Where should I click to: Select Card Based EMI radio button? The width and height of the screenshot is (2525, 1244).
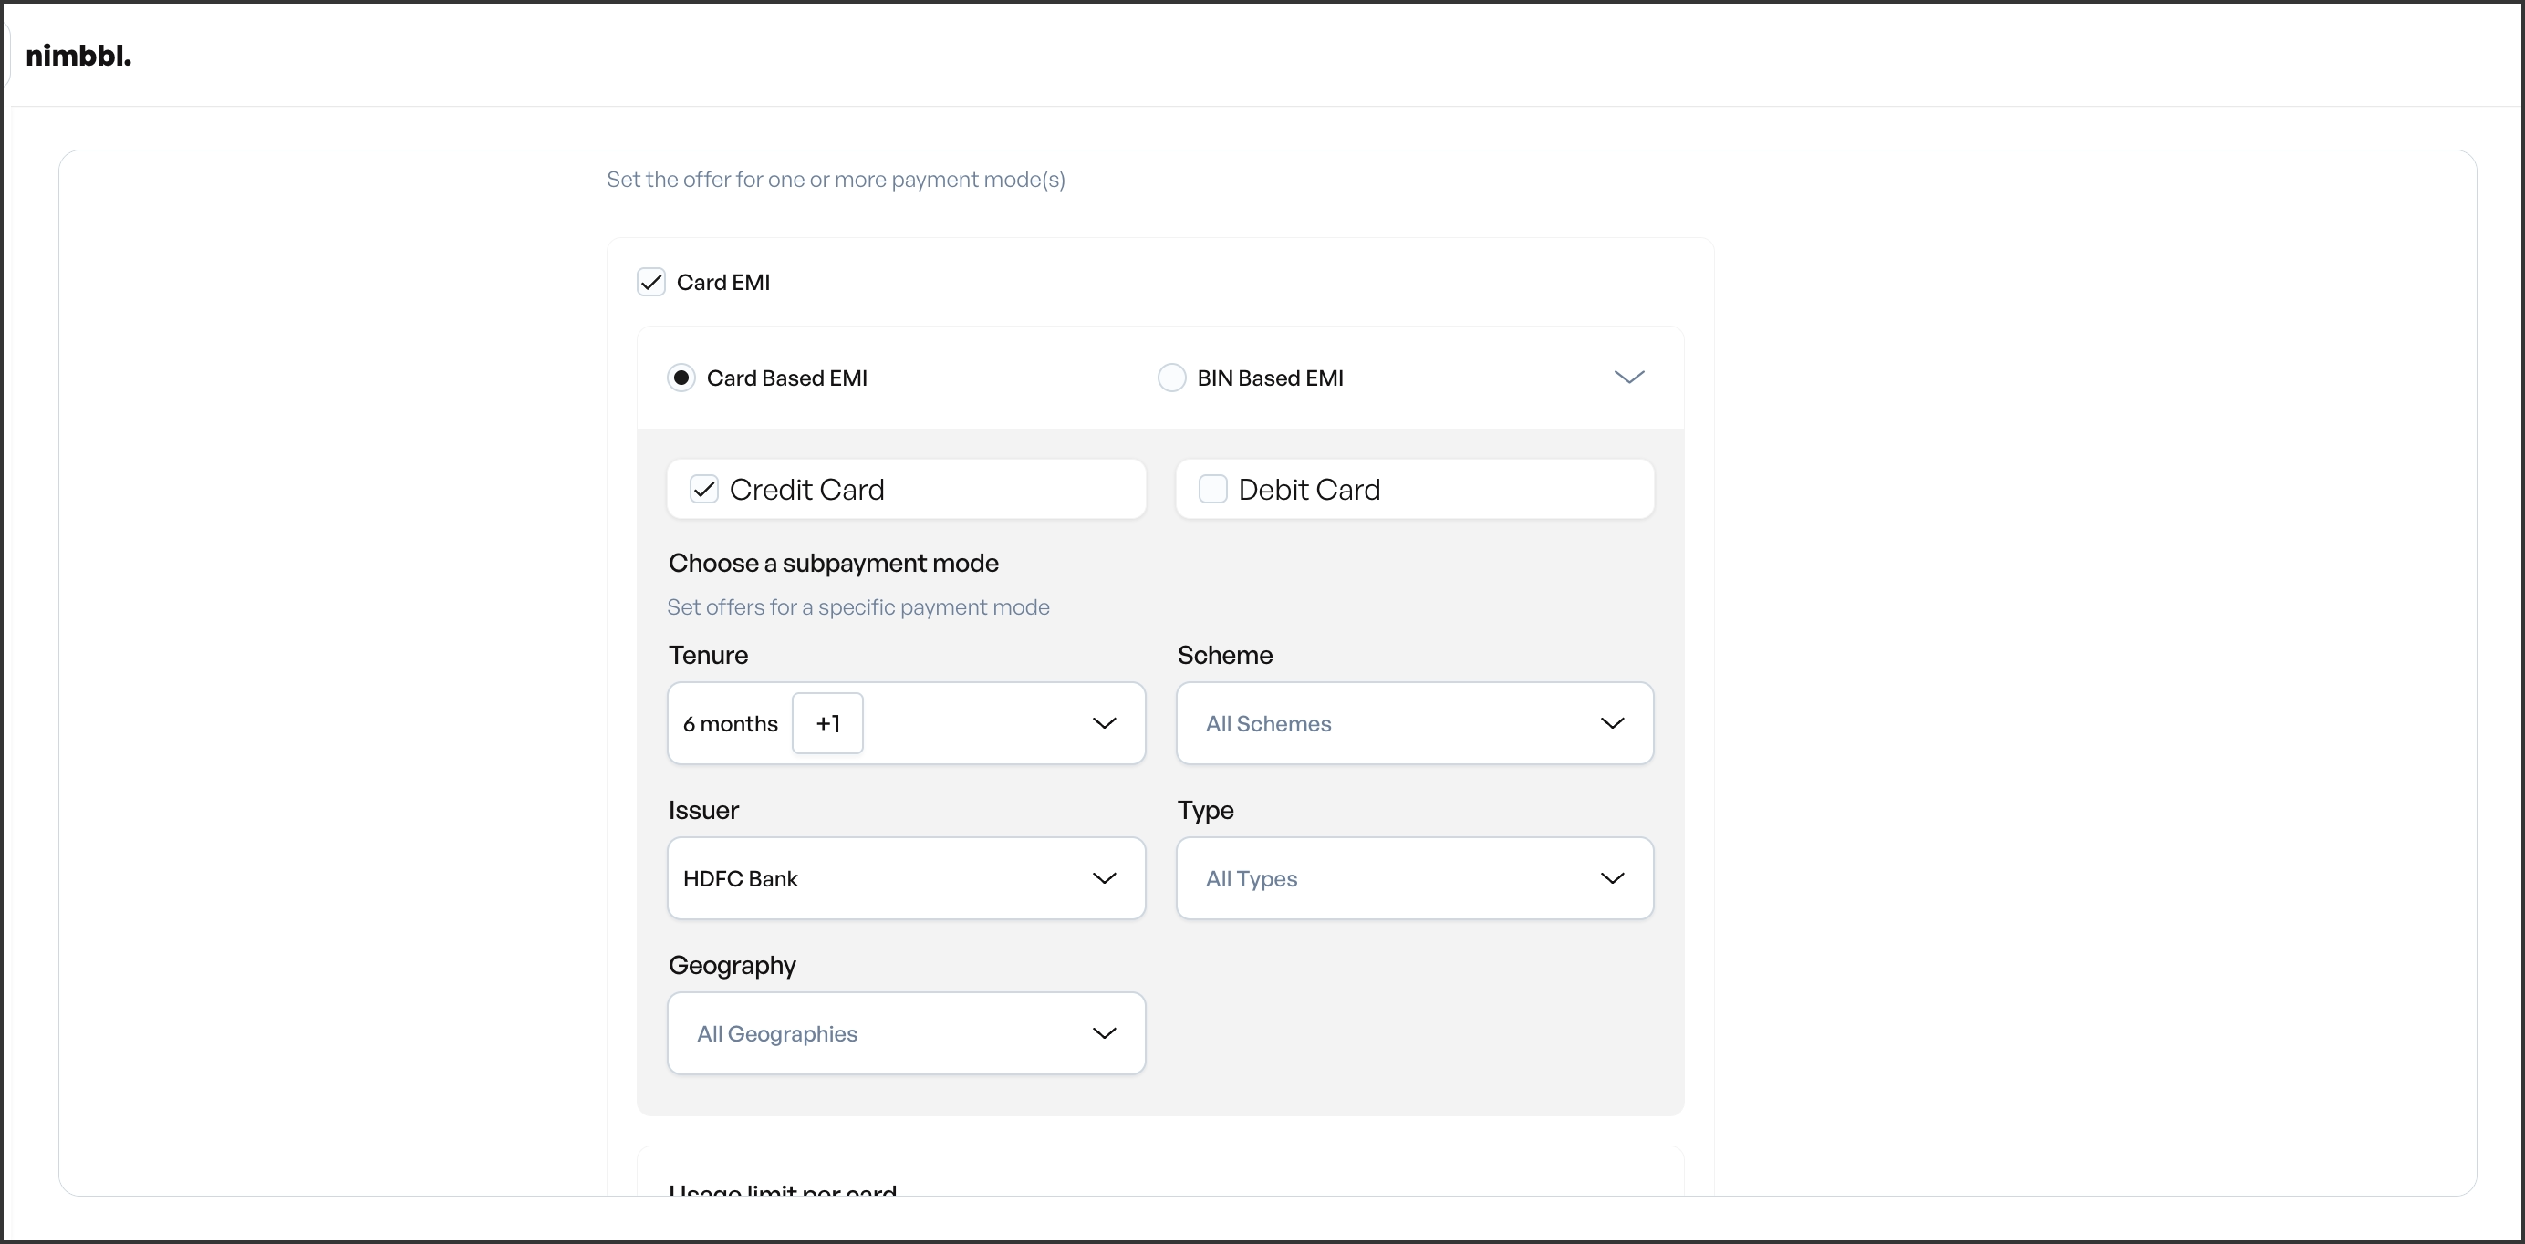point(681,378)
